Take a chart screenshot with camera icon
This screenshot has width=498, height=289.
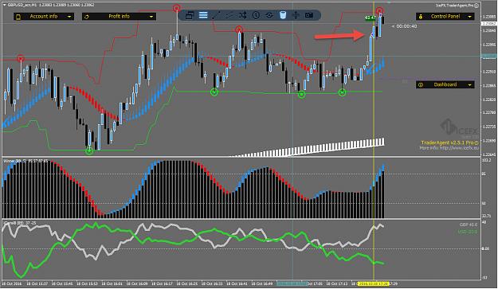pos(309,15)
